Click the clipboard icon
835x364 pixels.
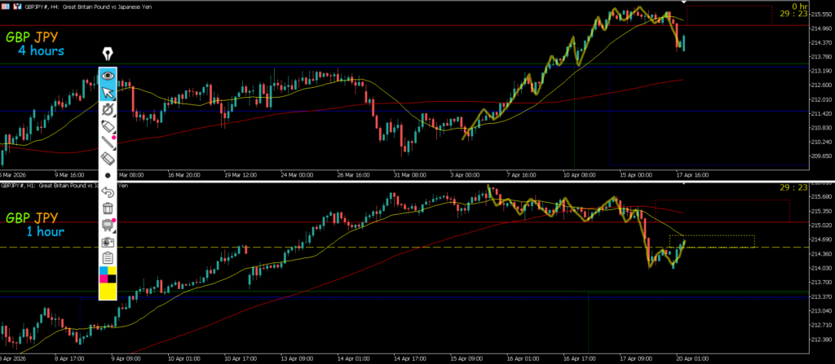point(108,258)
